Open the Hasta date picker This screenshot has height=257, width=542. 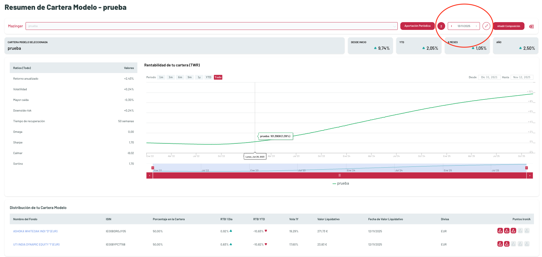tap(522, 77)
